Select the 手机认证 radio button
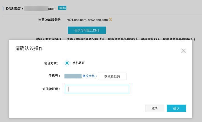Viewport: 202px width, 122px height. tap(67, 63)
